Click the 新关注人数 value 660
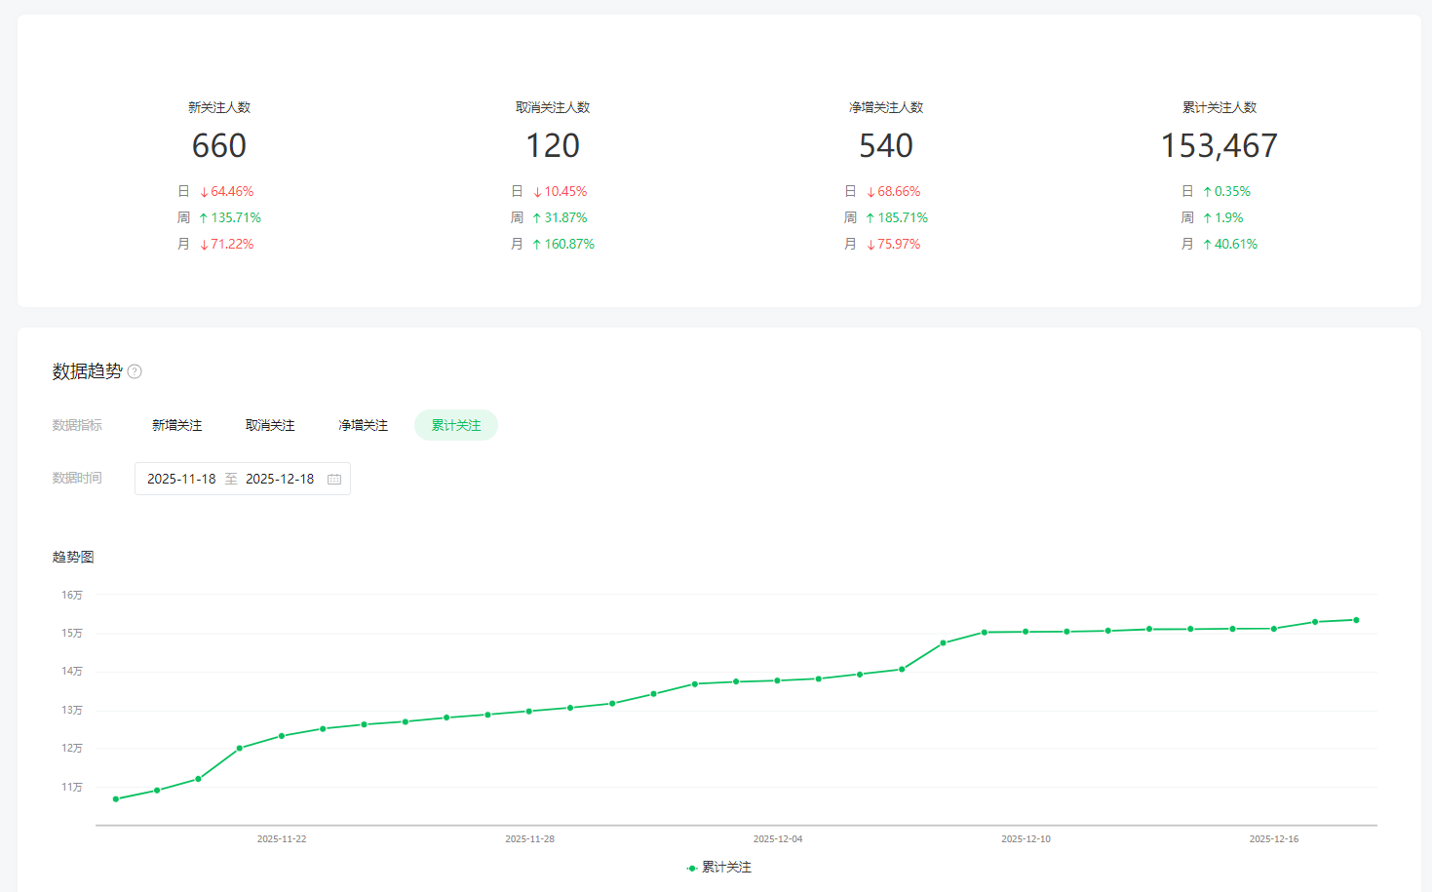This screenshot has height=892, width=1432. [x=219, y=146]
